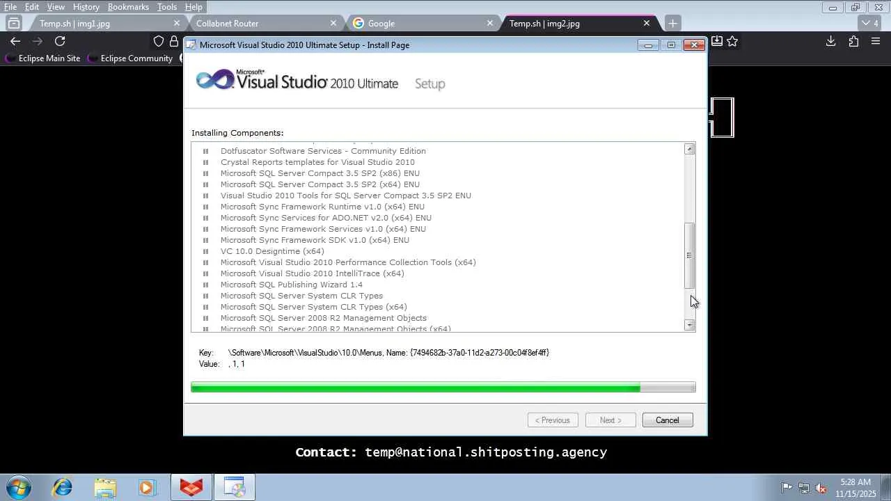Open the browser hamburger application menu
The image size is (891, 501).
(876, 41)
